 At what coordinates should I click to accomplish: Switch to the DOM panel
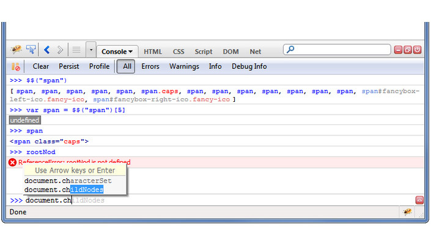[230, 51]
